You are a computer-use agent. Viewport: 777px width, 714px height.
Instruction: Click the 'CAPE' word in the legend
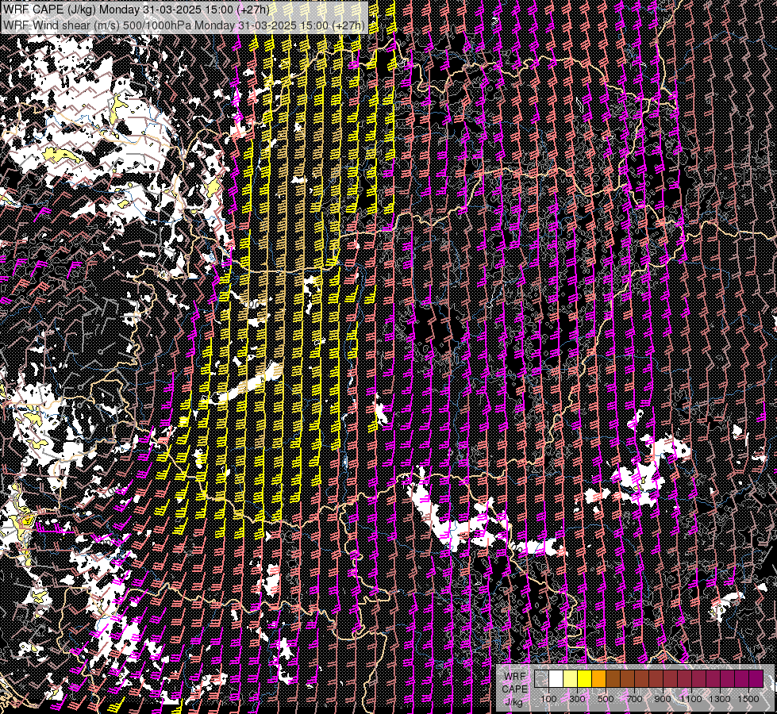[515, 689]
